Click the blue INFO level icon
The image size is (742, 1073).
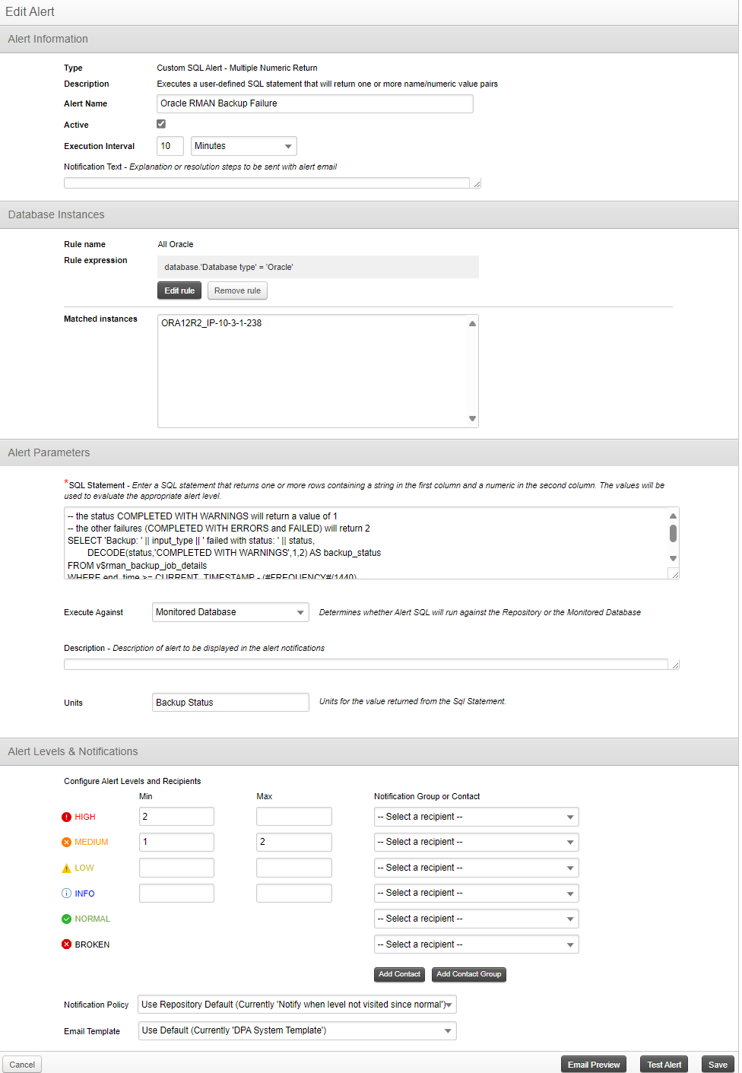(x=66, y=894)
